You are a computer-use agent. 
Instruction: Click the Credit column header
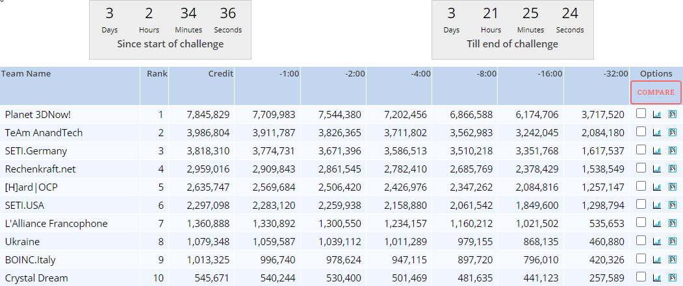click(x=220, y=74)
